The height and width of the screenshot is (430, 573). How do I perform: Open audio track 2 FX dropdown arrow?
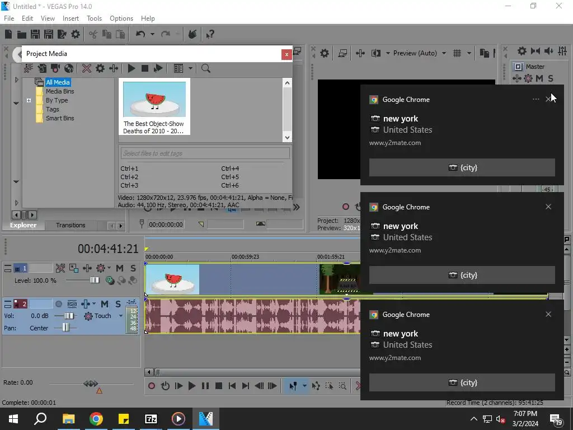(x=94, y=304)
